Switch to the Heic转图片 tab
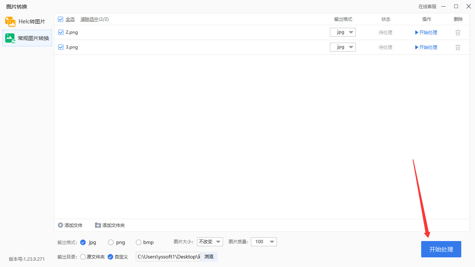Image resolution: width=475 pixels, height=267 pixels. click(27, 22)
